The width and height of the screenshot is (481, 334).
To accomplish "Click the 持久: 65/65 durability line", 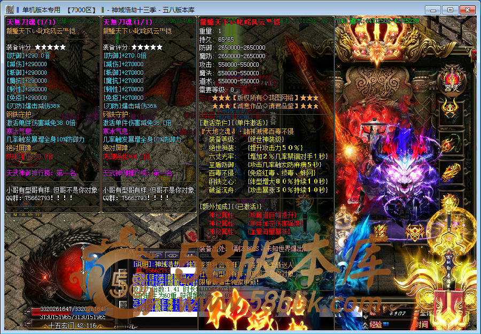I will pyautogui.click(x=216, y=39).
